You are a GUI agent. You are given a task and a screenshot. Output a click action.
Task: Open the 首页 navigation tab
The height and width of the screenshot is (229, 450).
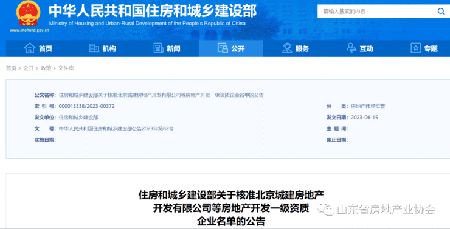[x=38, y=48]
